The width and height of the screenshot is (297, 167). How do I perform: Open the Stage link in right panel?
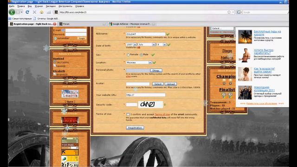click(227, 51)
